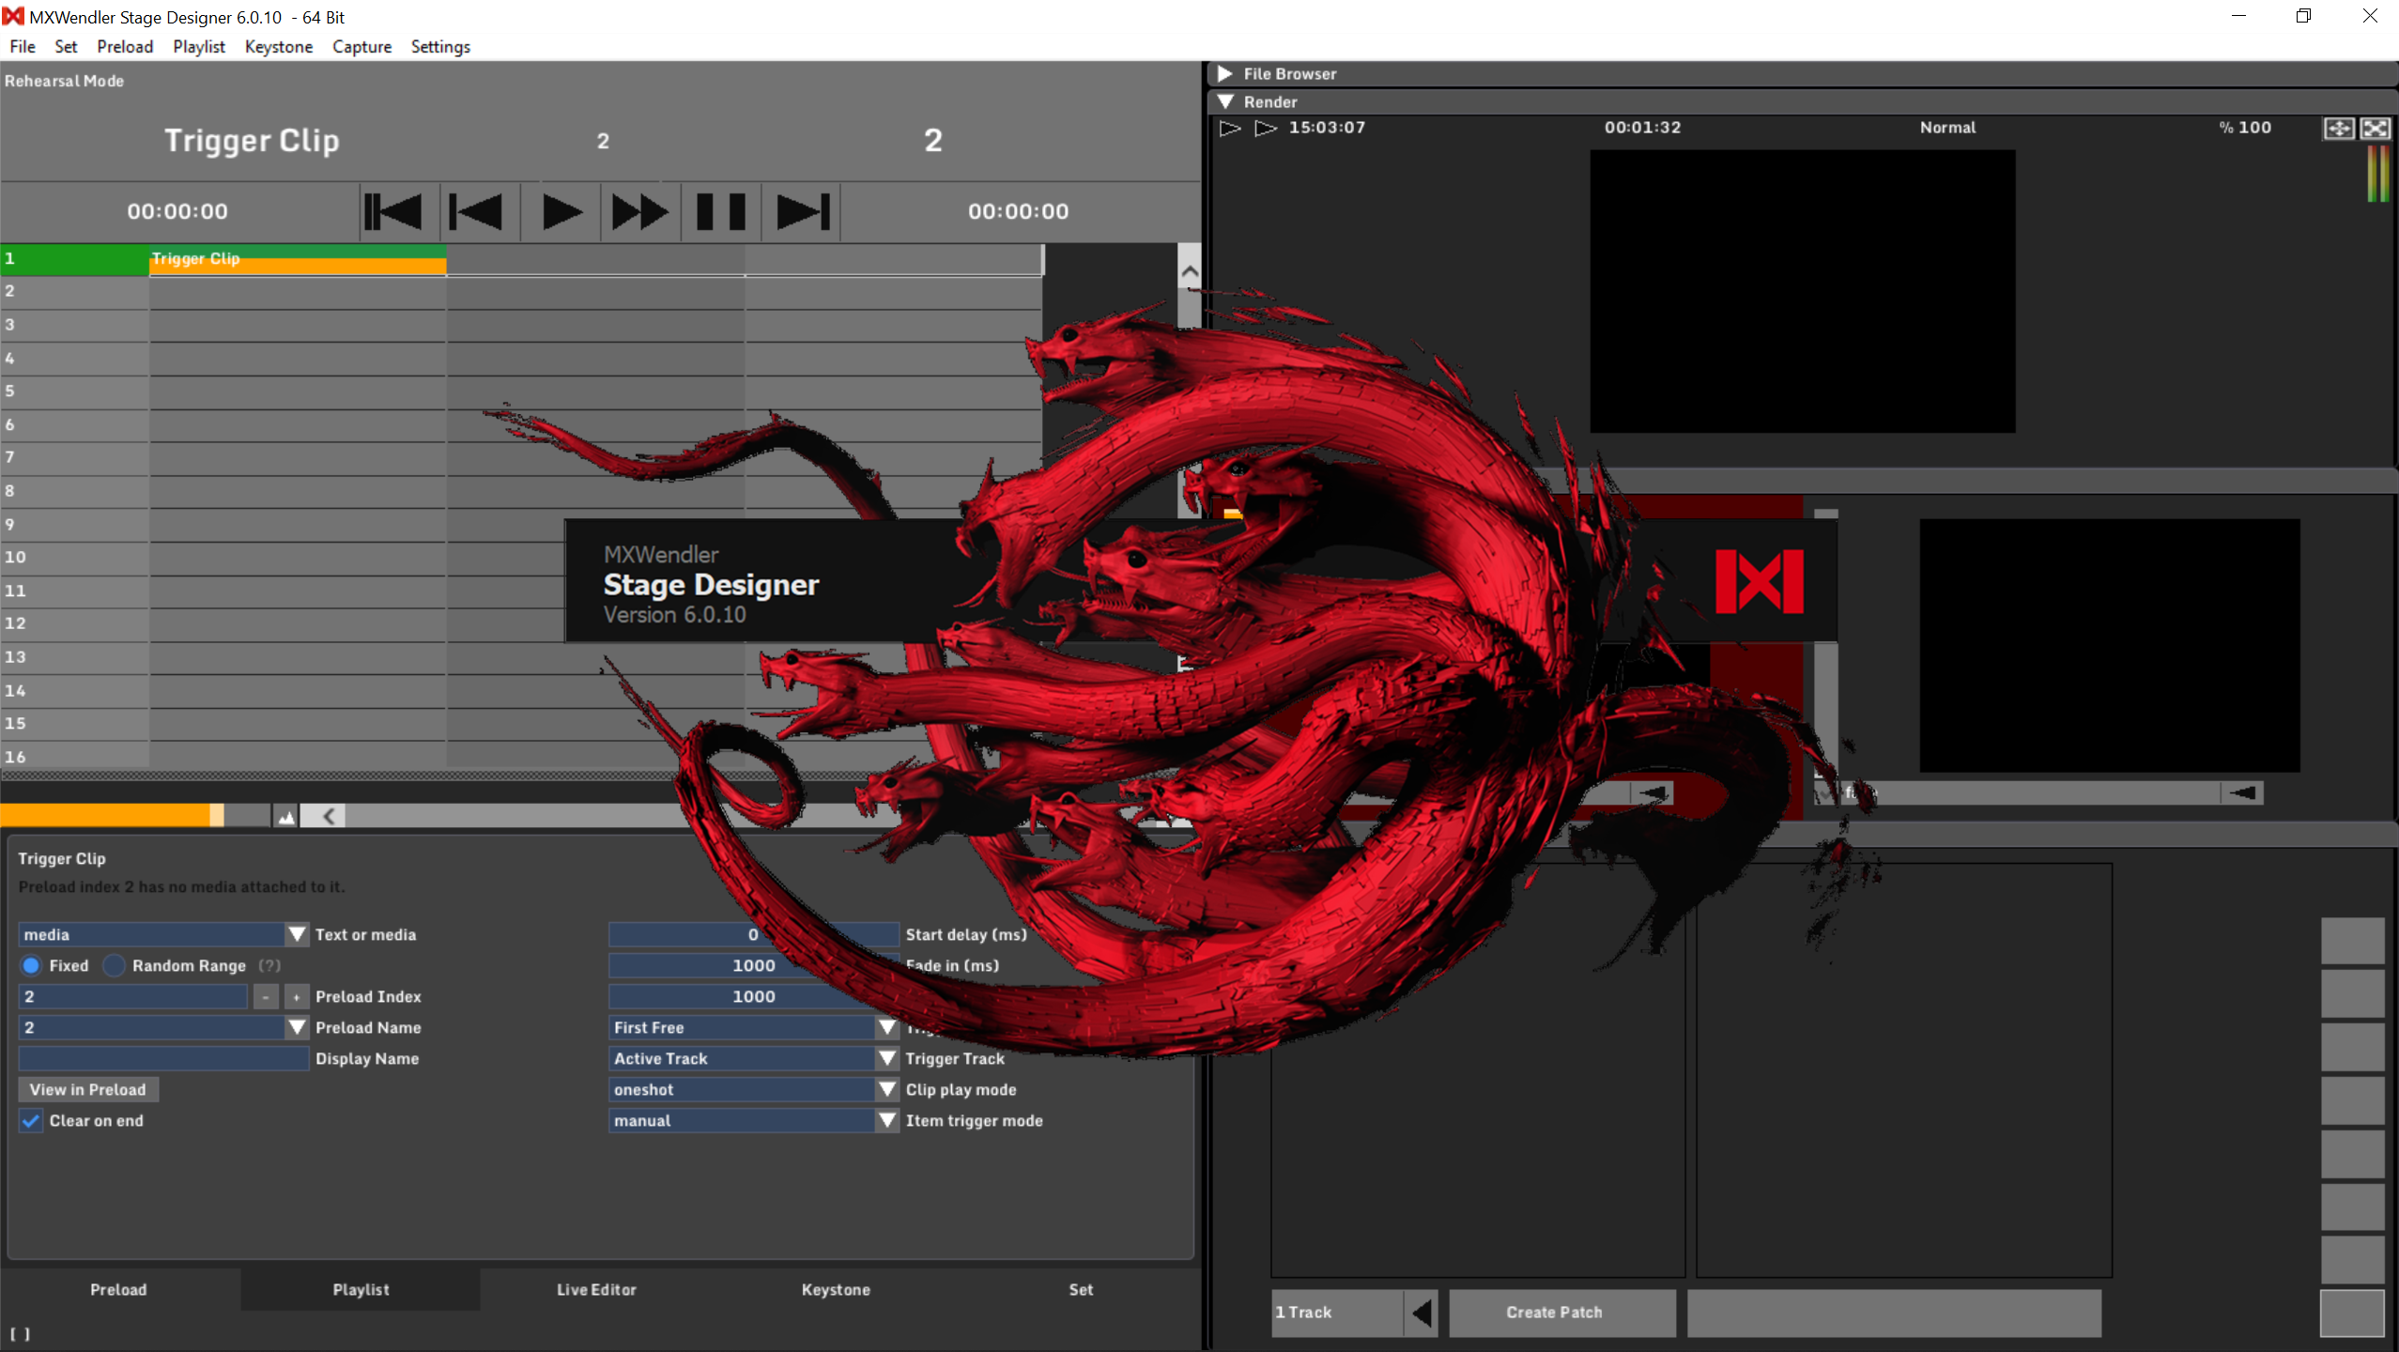
Task: Select the Fixed radio option
Action: coord(31,965)
